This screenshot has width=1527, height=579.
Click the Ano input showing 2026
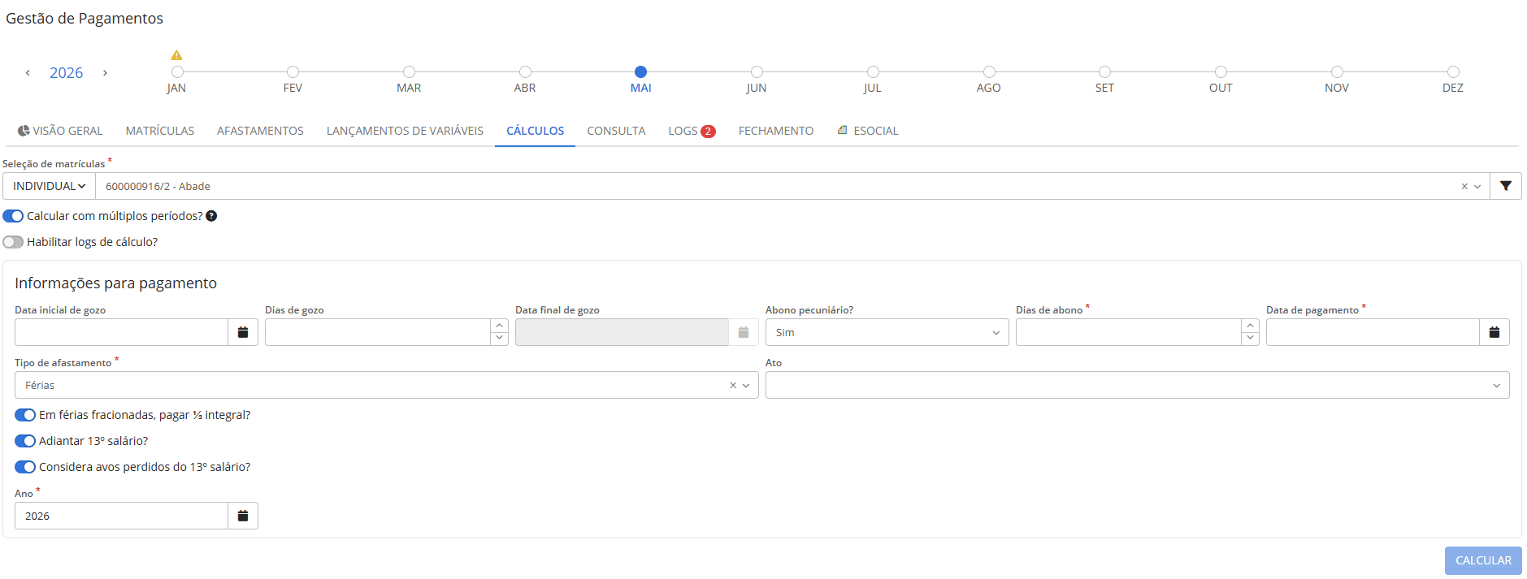(121, 516)
